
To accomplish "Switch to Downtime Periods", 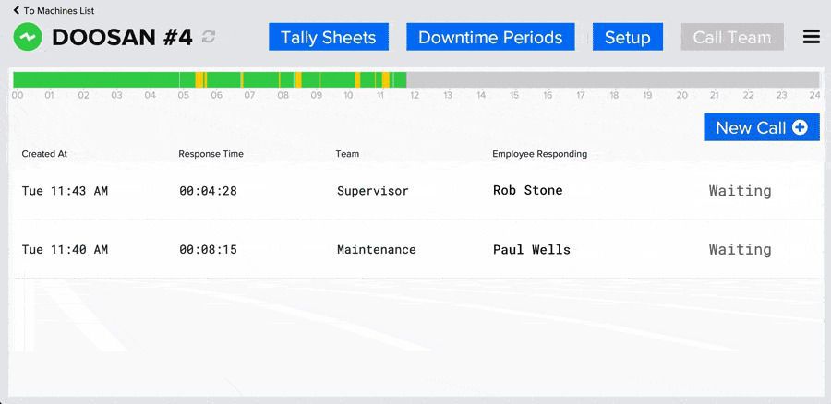I will (x=489, y=37).
